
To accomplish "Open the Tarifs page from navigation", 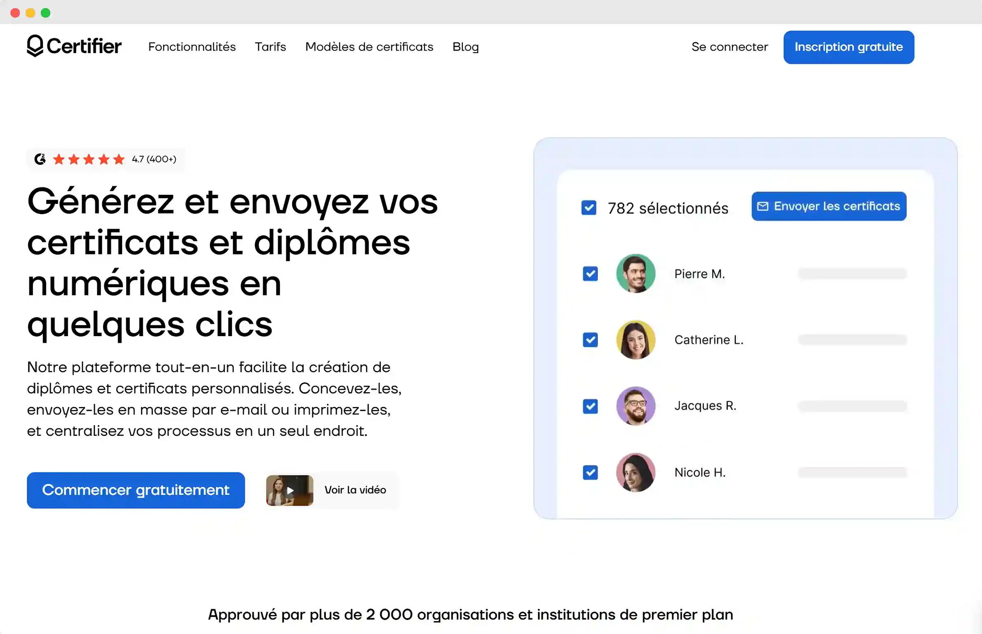I will [x=270, y=47].
